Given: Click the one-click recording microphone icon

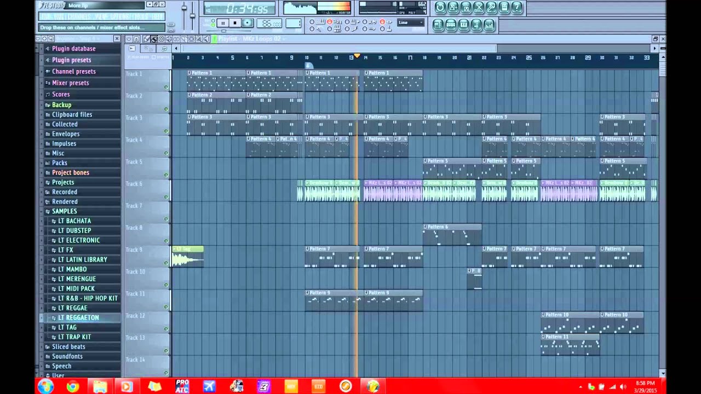Looking at the screenshot, I should coord(491,8).
